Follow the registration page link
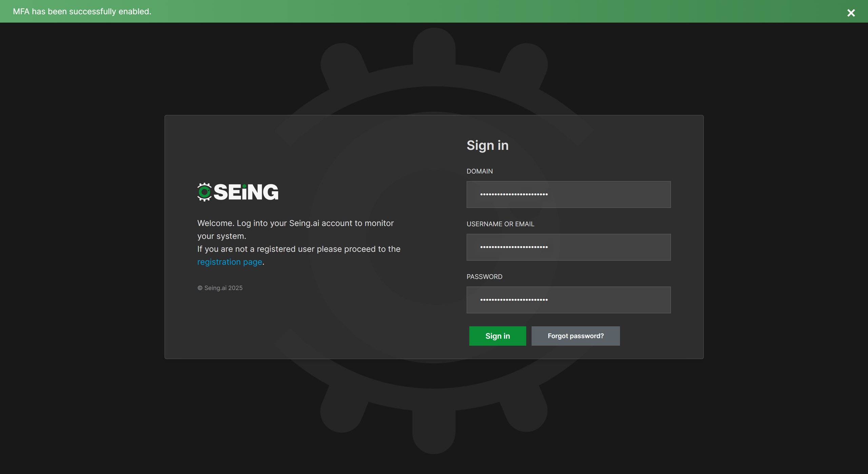868x474 pixels. pyautogui.click(x=230, y=262)
